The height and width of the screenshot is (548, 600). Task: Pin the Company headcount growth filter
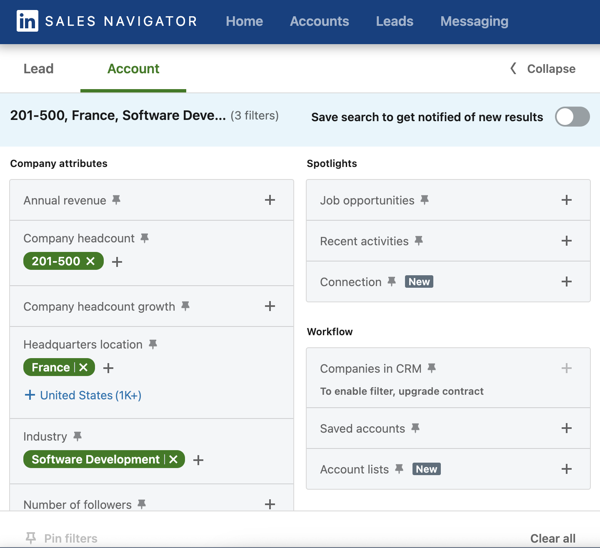pos(185,306)
